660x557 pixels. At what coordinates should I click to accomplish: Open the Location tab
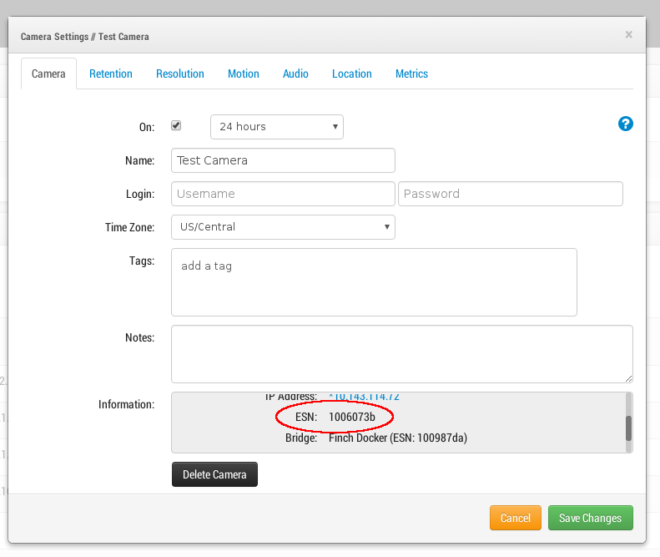click(352, 73)
